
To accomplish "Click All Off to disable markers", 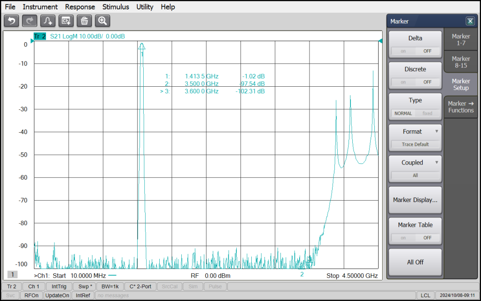I will pyautogui.click(x=415, y=262).
